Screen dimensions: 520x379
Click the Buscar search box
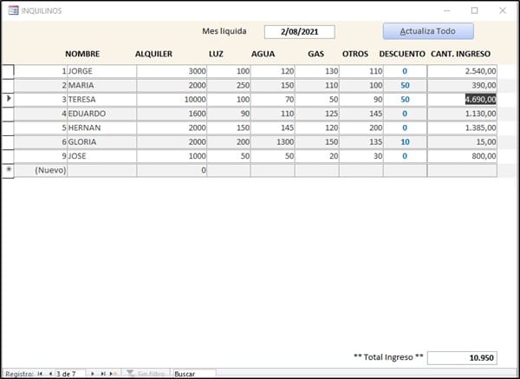(192, 374)
